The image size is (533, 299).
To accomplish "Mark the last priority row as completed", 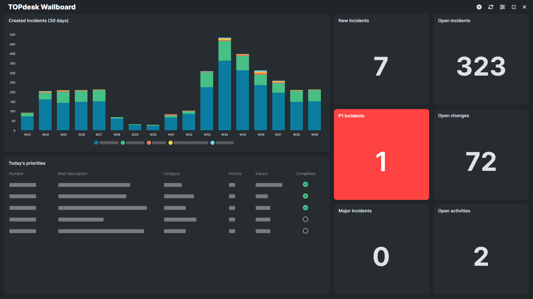I will (x=305, y=231).
